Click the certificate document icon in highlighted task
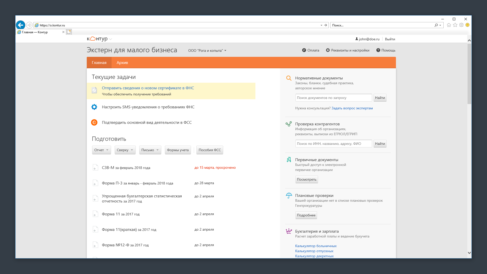Viewport: 487px width, 274px height. (94, 90)
